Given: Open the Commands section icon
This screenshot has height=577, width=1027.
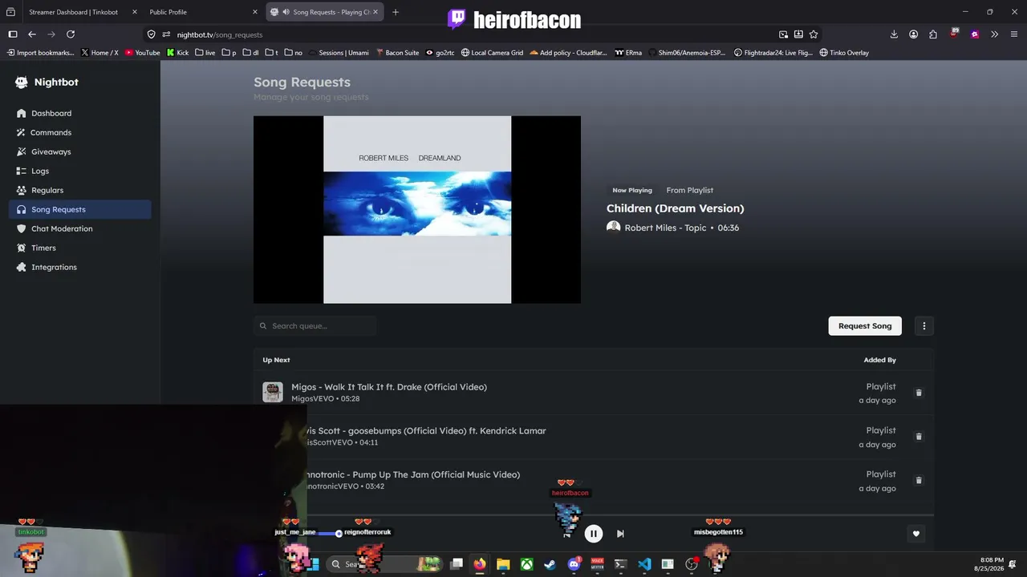Looking at the screenshot, I should (x=21, y=132).
